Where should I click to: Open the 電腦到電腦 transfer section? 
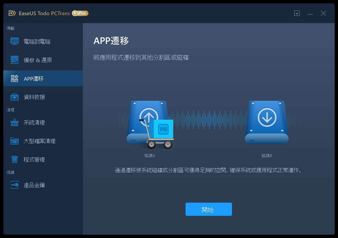tap(43, 42)
